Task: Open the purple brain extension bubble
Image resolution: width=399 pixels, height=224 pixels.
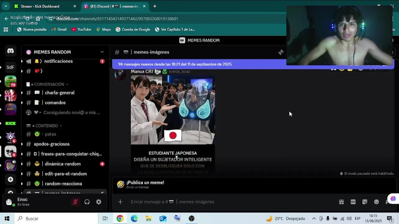Action: coord(393,198)
